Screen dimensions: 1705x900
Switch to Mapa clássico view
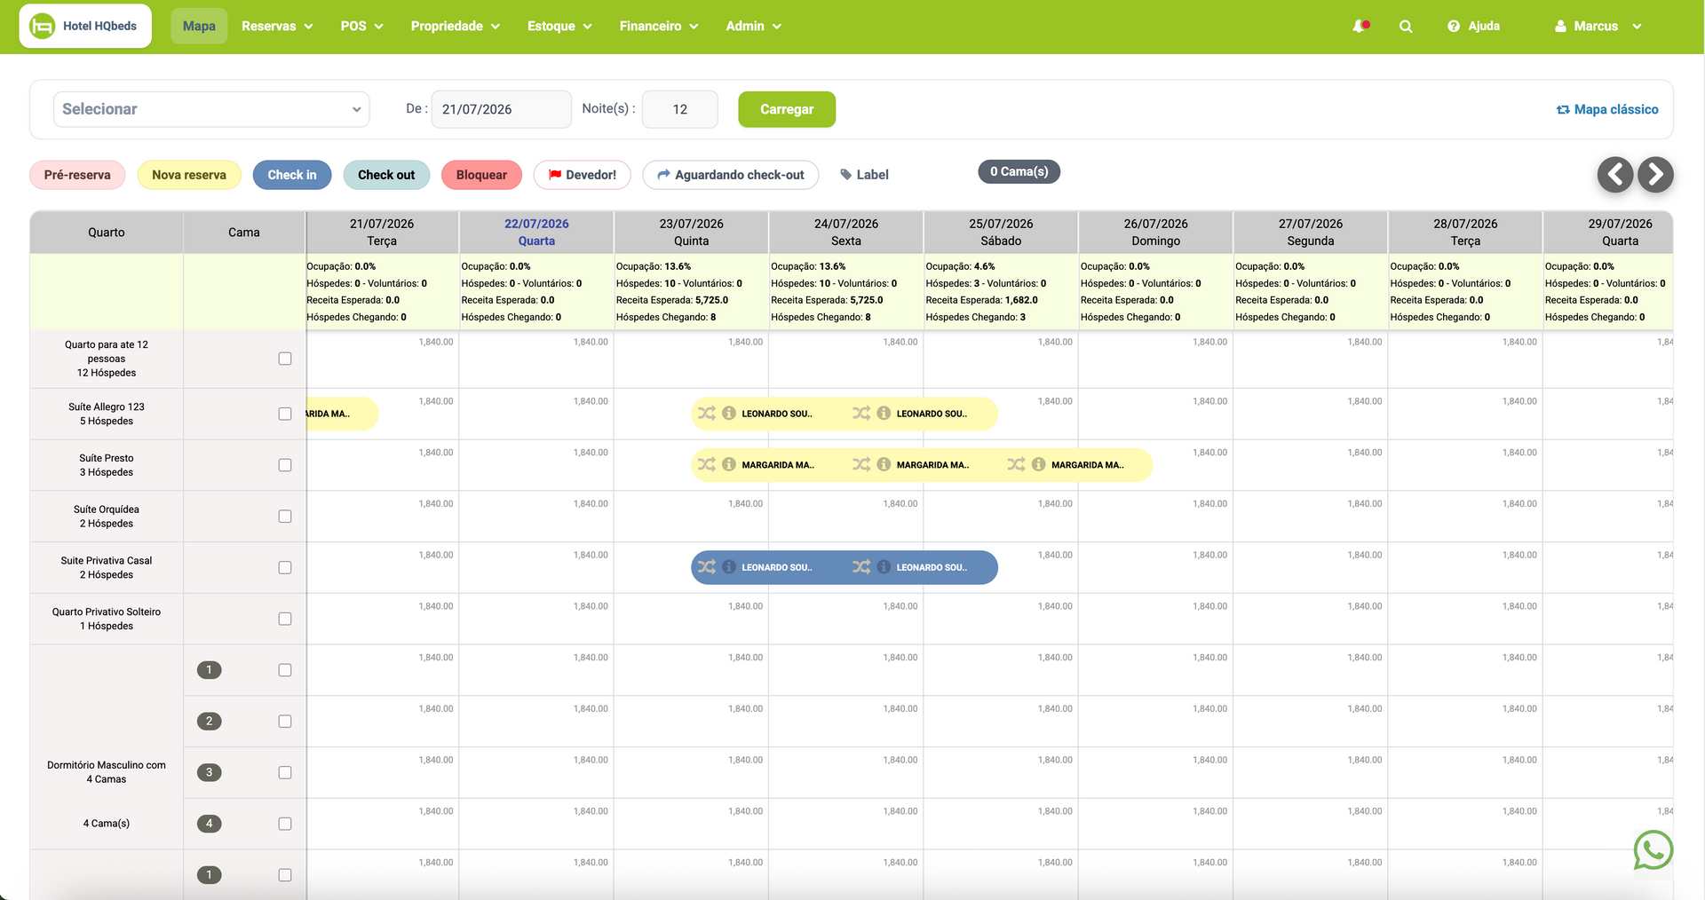(x=1607, y=109)
